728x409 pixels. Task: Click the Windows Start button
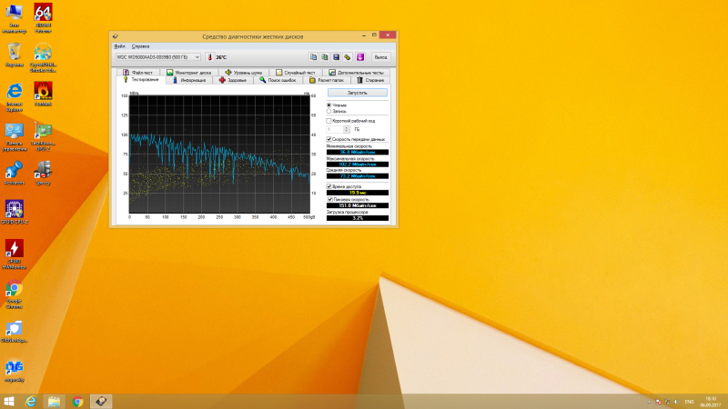[x=9, y=401]
